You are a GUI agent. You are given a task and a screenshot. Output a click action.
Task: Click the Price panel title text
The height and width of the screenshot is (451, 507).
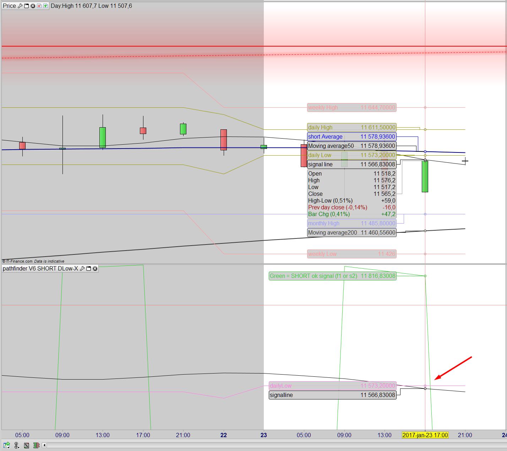[x=9, y=6]
